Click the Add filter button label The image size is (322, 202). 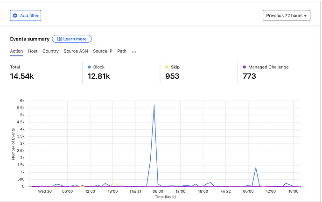click(x=29, y=15)
